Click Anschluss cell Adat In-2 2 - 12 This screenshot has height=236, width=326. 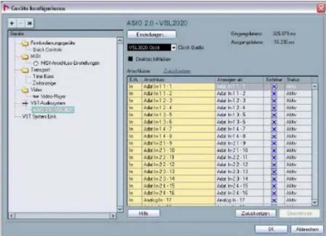(x=178, y=165)
